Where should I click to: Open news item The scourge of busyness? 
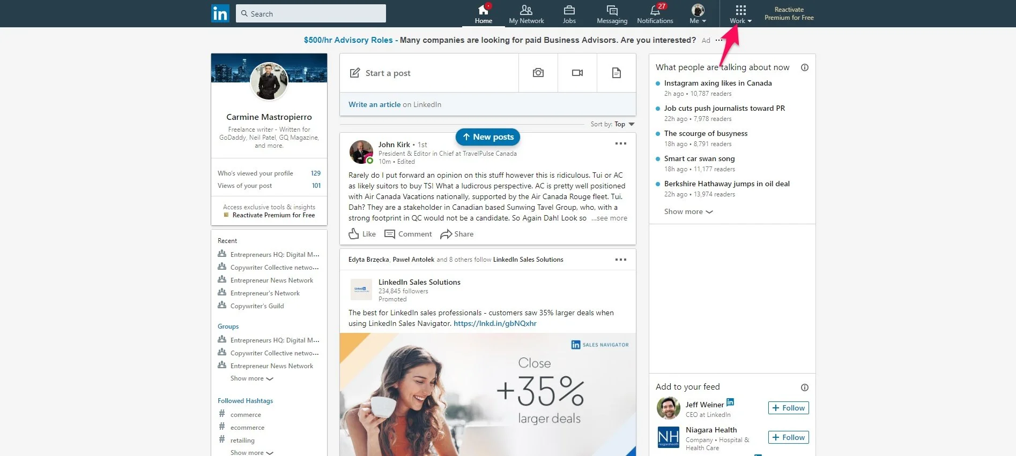[x=706, y=133]
